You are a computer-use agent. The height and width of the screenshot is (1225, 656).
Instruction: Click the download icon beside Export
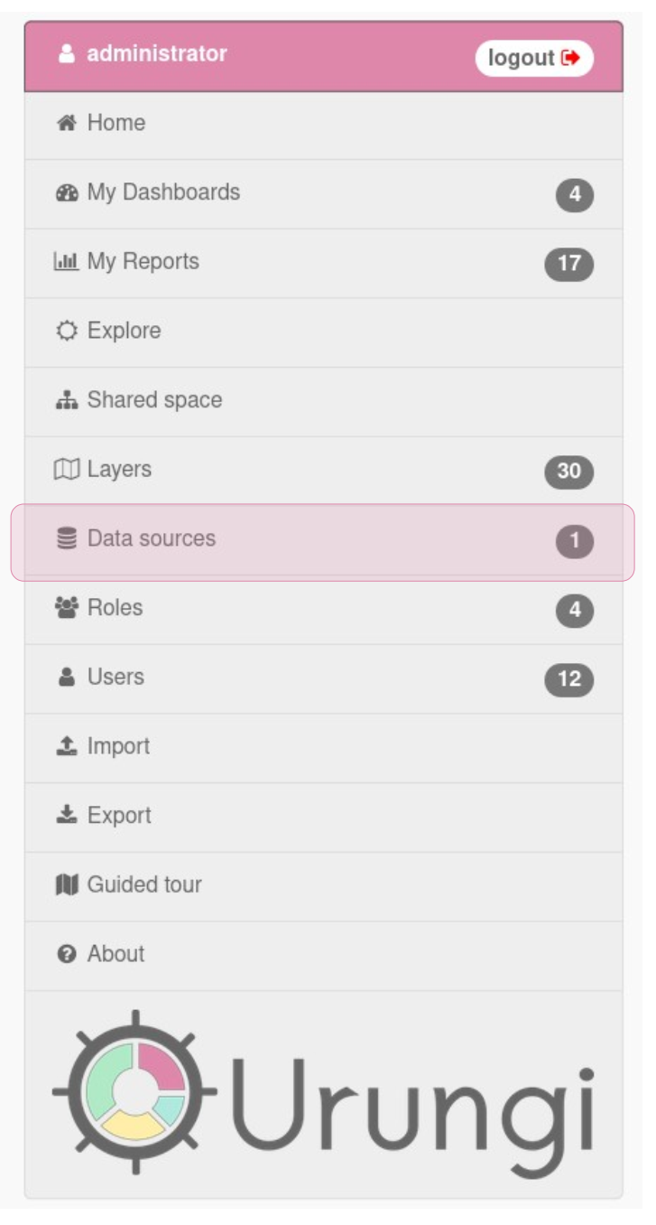(x=67, y=816)
